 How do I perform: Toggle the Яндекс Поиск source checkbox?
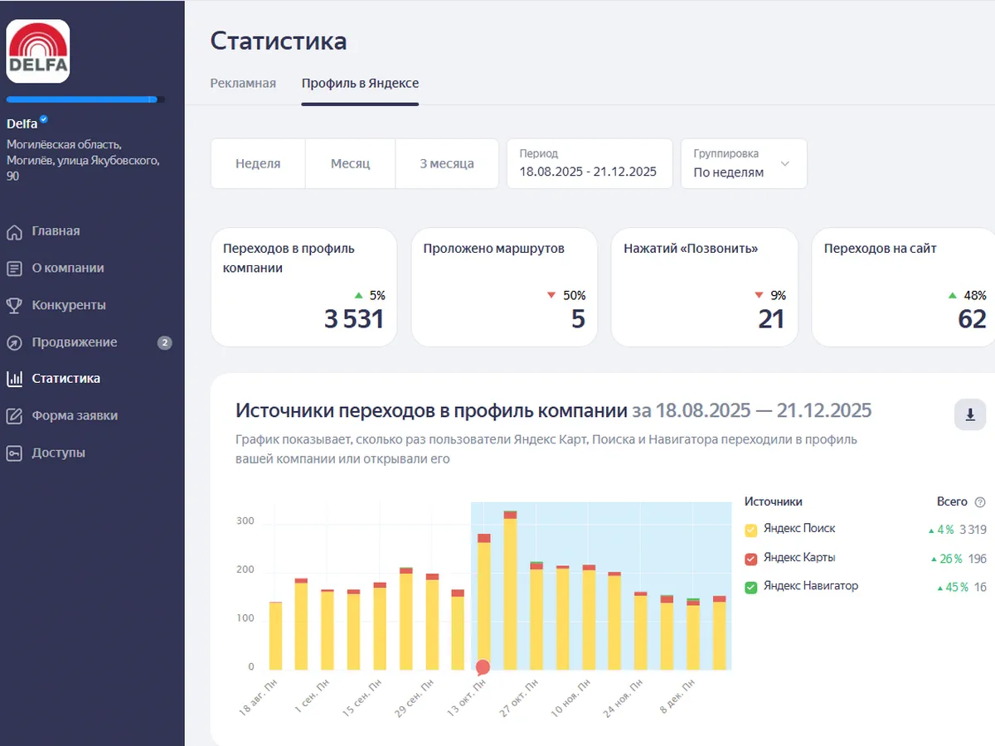pos(751,530)
